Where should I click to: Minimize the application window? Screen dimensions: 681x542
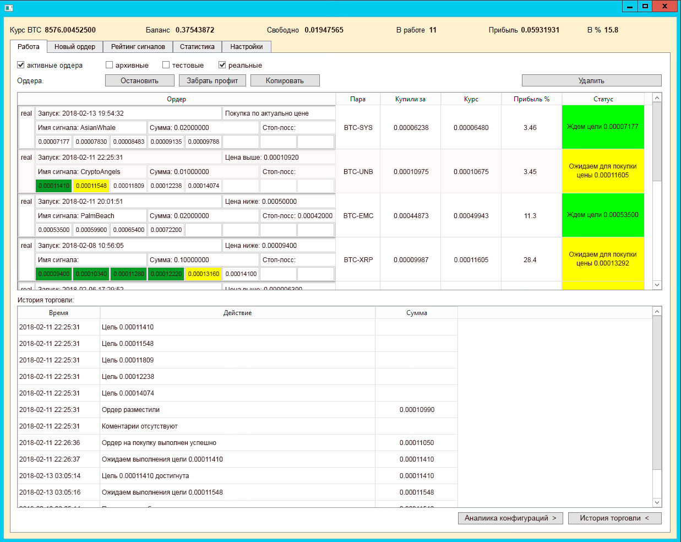630,7
